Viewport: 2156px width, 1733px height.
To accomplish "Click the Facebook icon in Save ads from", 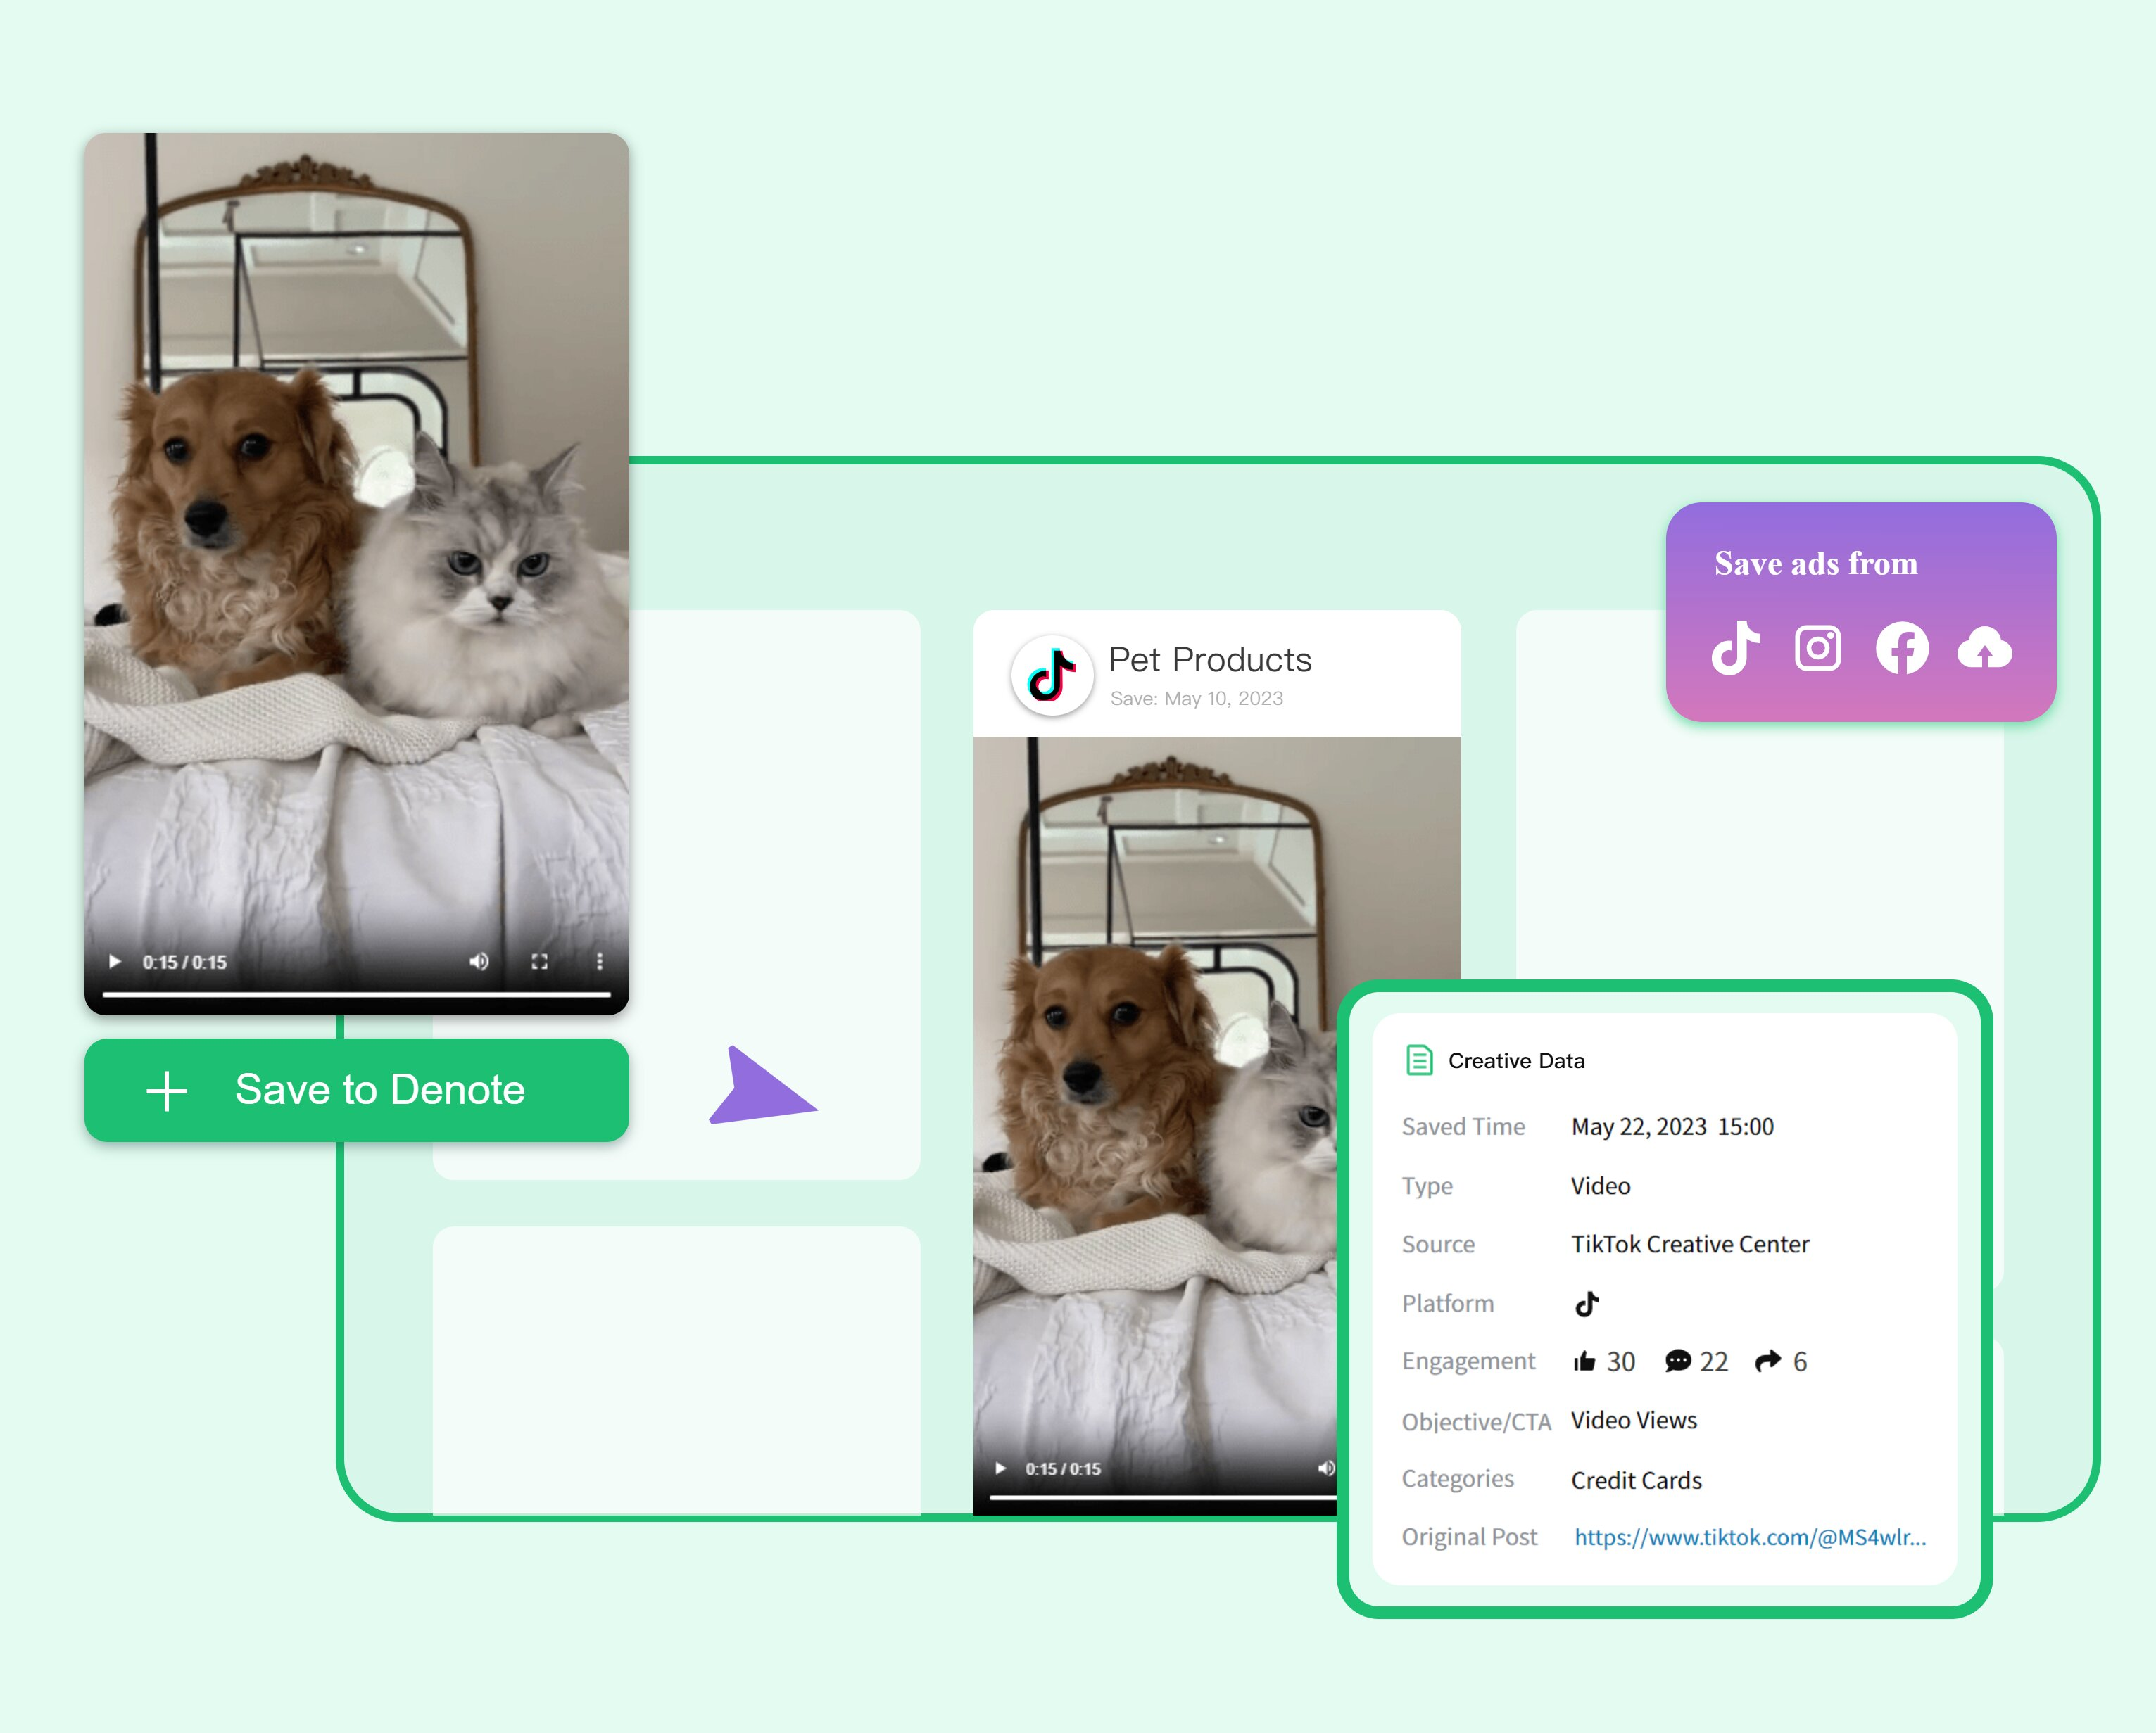I will tap(1902, 649).
